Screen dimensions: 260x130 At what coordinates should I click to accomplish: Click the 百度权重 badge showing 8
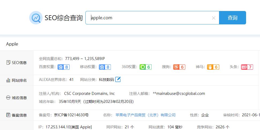63,67
